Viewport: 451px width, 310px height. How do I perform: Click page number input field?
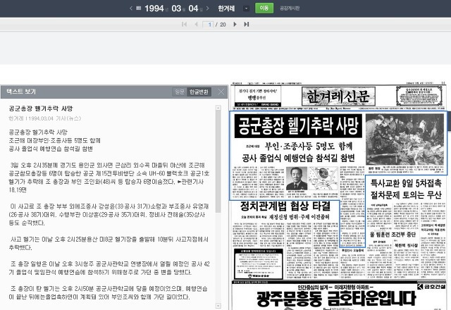click(208, 25)
